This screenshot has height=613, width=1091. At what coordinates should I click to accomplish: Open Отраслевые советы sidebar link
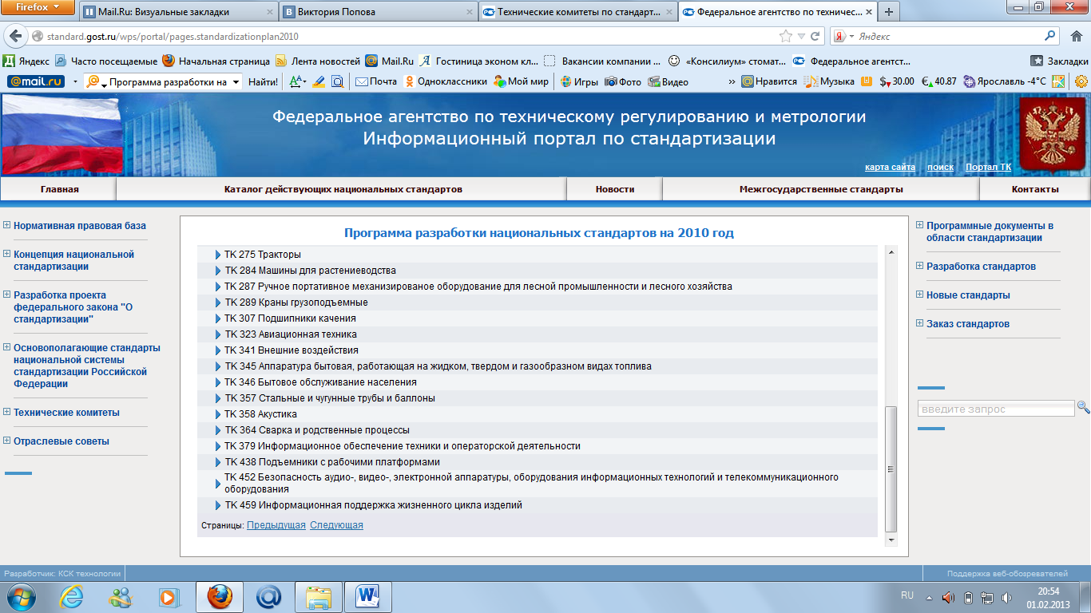61,441
